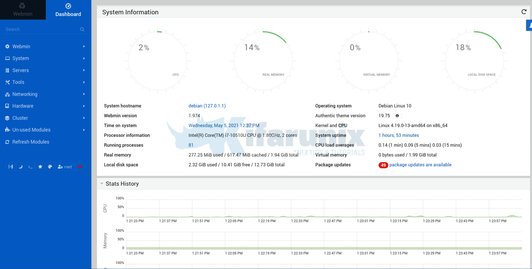Open root user settings icon
Screen dimensions: 532x269
coord(65,167)
